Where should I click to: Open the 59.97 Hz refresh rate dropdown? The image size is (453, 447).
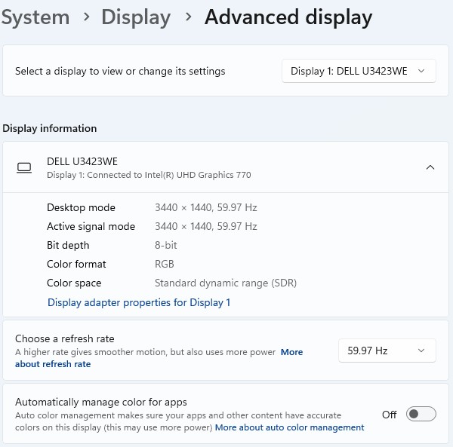coord(387,351)
